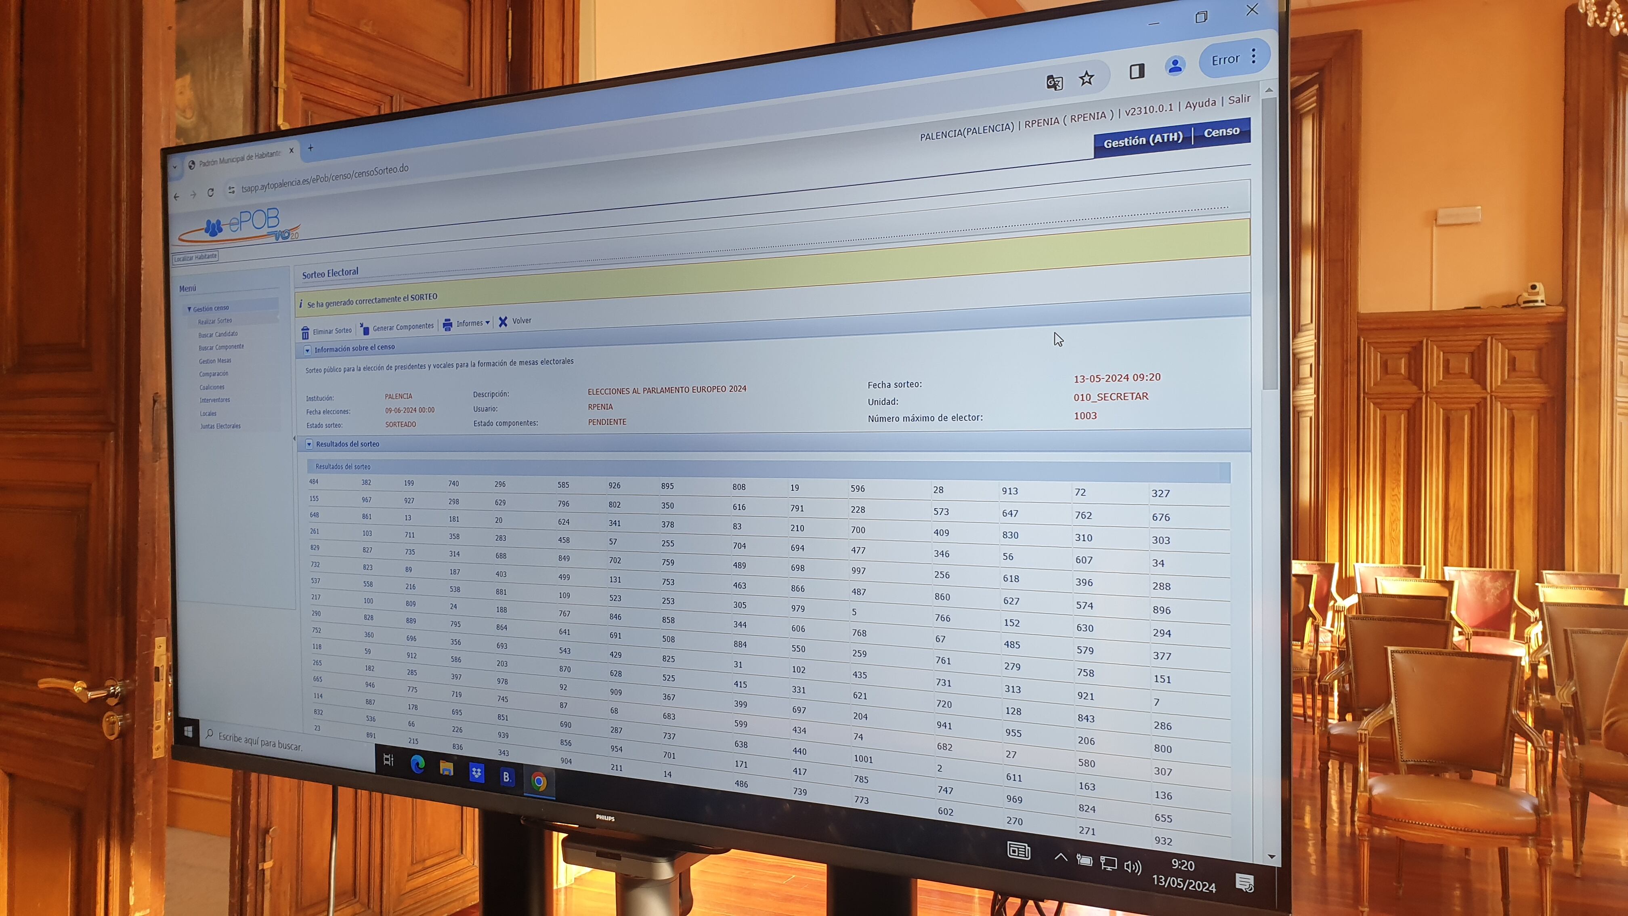Click the scrollbar down arrow
The height and width of the screenshot is (916, 1628).
coord(1271,857)
